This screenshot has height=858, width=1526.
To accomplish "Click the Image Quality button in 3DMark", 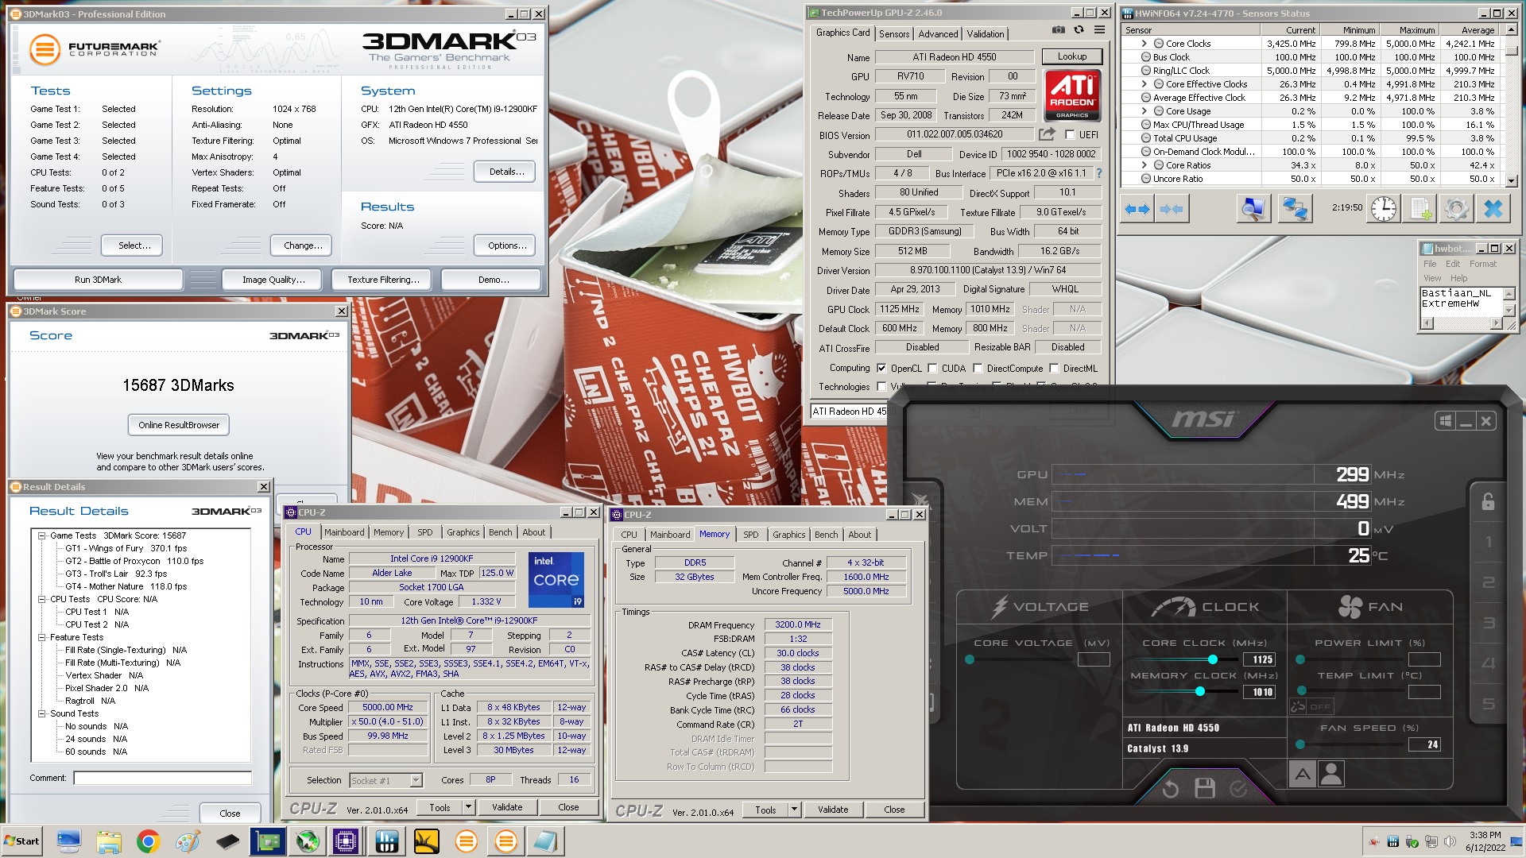I will click(273, 280).
